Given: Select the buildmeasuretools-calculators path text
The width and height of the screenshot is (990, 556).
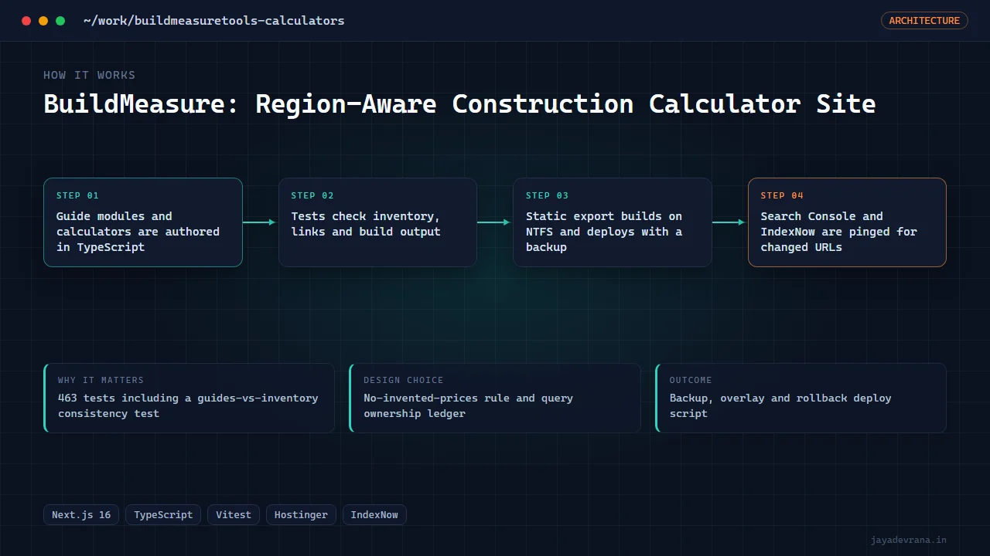Looking at the screenshot, I should [x=214, y=21].
